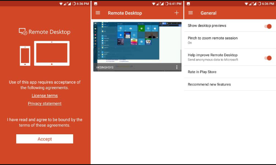Open hamburger menu beside General title
Viewport: 276px width, 165px height.
tap(191, 13)
